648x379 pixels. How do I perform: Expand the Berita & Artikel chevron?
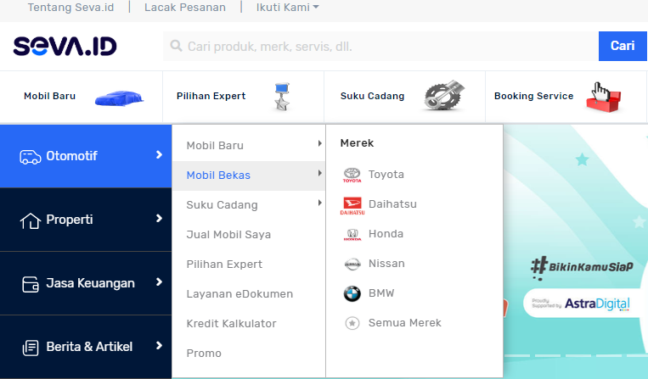tap(159, 345)
